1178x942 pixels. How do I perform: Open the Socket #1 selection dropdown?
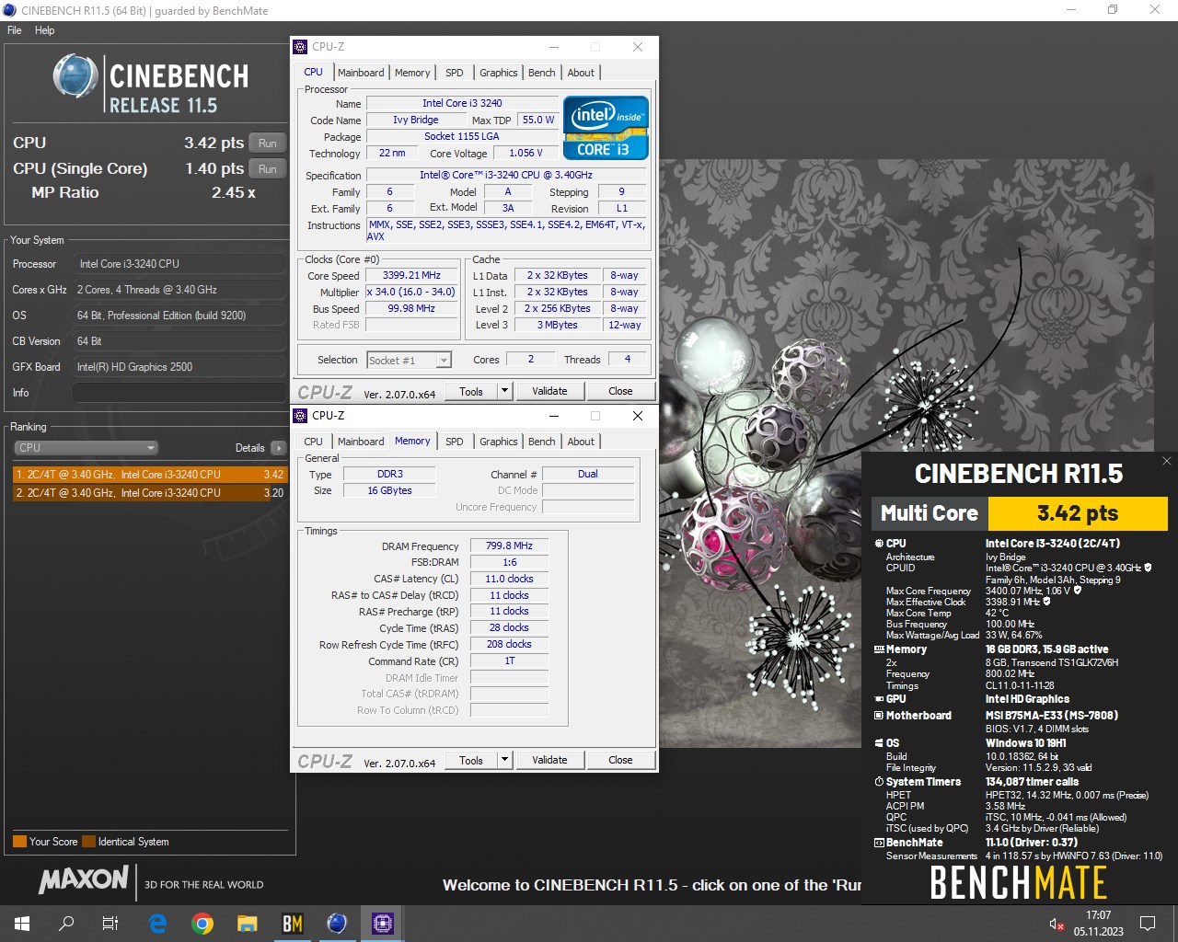(x=409, y=361)
